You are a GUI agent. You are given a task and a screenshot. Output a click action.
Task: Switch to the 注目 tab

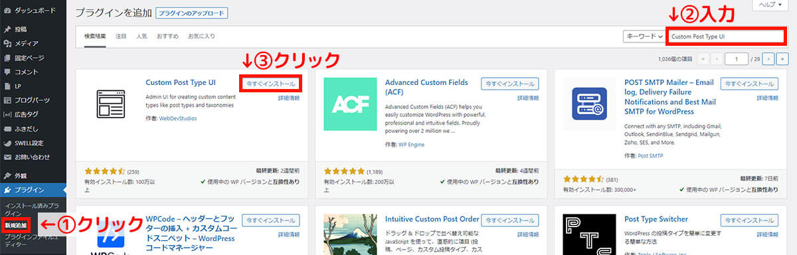click(x=121, y=37)
